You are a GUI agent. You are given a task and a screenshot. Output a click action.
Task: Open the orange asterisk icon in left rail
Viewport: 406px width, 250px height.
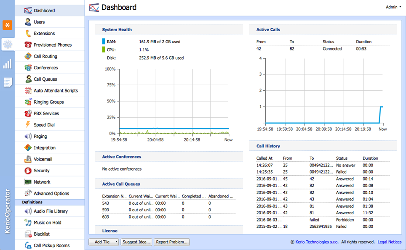point(7,25)
